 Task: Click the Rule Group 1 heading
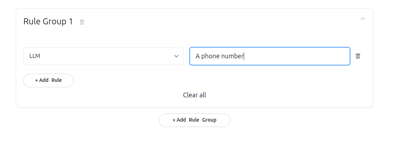[x=48, y=21]
